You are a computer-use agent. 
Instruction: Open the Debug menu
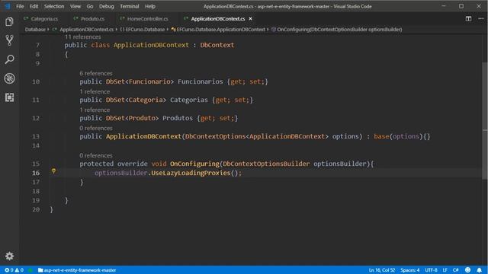pyautogui.click(x=107, y=6)
